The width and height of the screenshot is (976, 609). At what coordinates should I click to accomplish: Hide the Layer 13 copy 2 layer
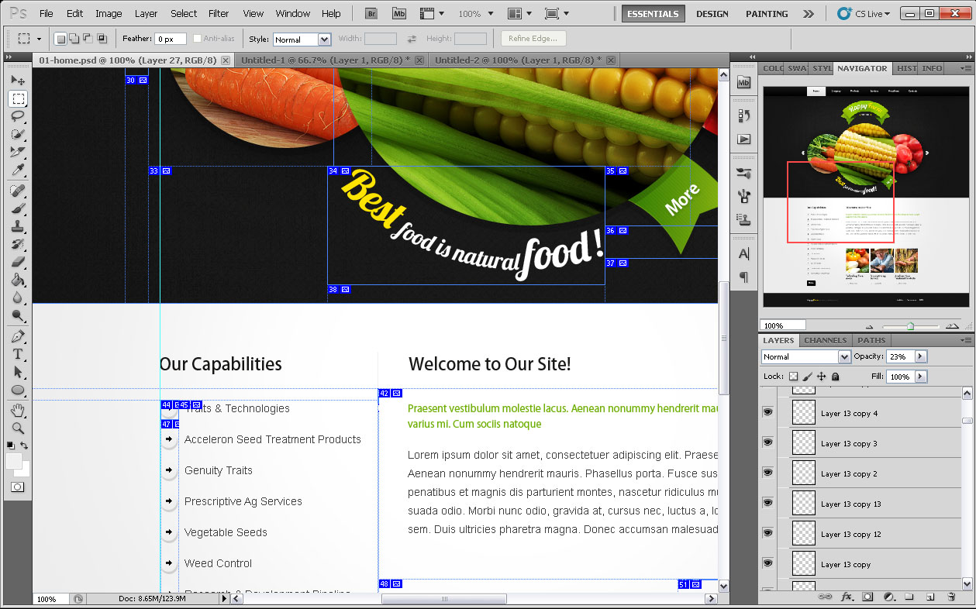click(767, 473)
